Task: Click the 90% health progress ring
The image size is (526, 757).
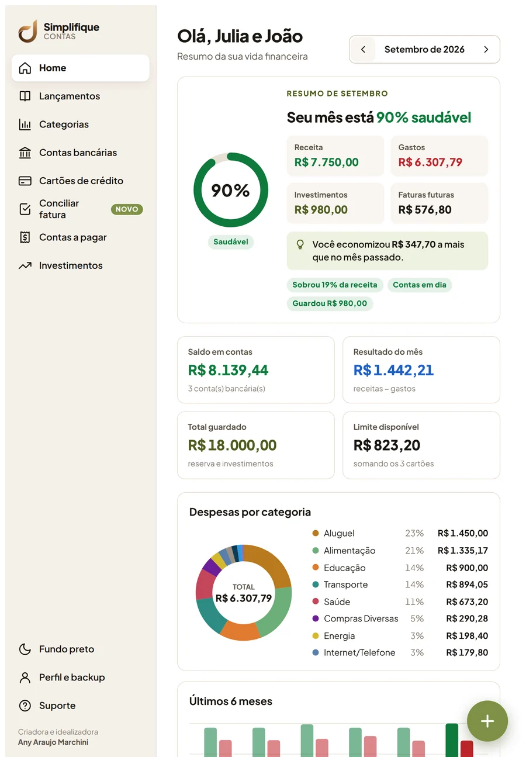Action: [231, 190]
